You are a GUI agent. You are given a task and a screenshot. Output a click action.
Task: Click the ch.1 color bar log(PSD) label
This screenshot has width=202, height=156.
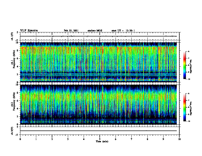[x=191, y=67]
